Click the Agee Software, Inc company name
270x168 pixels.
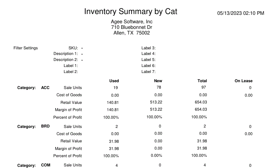pos(131,22)
